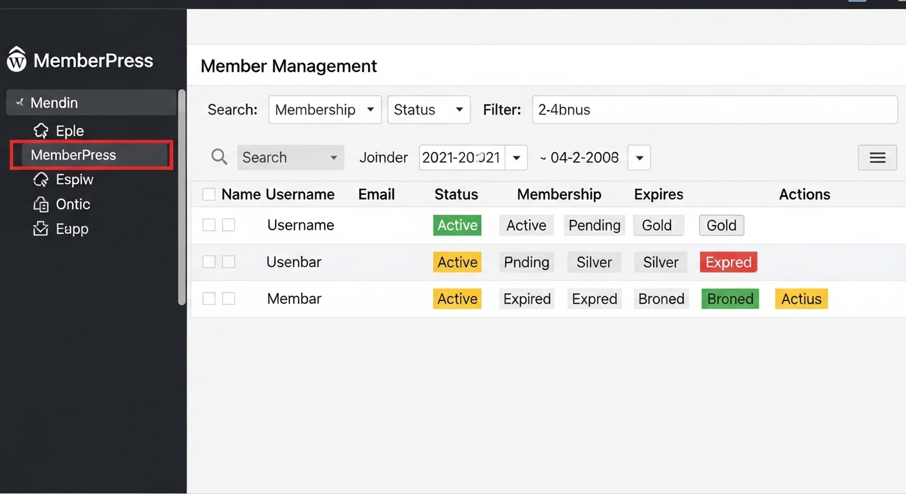
Task: Click the Username cell in first row
Action: pos(300,225)
